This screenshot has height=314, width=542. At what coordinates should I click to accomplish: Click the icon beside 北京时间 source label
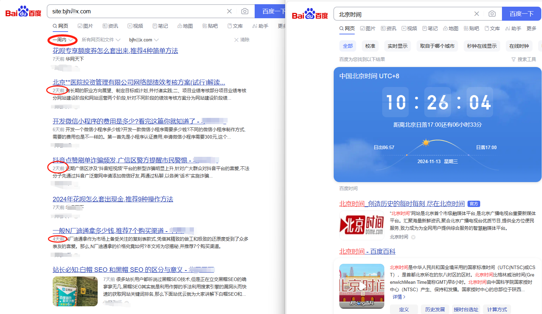413,237
